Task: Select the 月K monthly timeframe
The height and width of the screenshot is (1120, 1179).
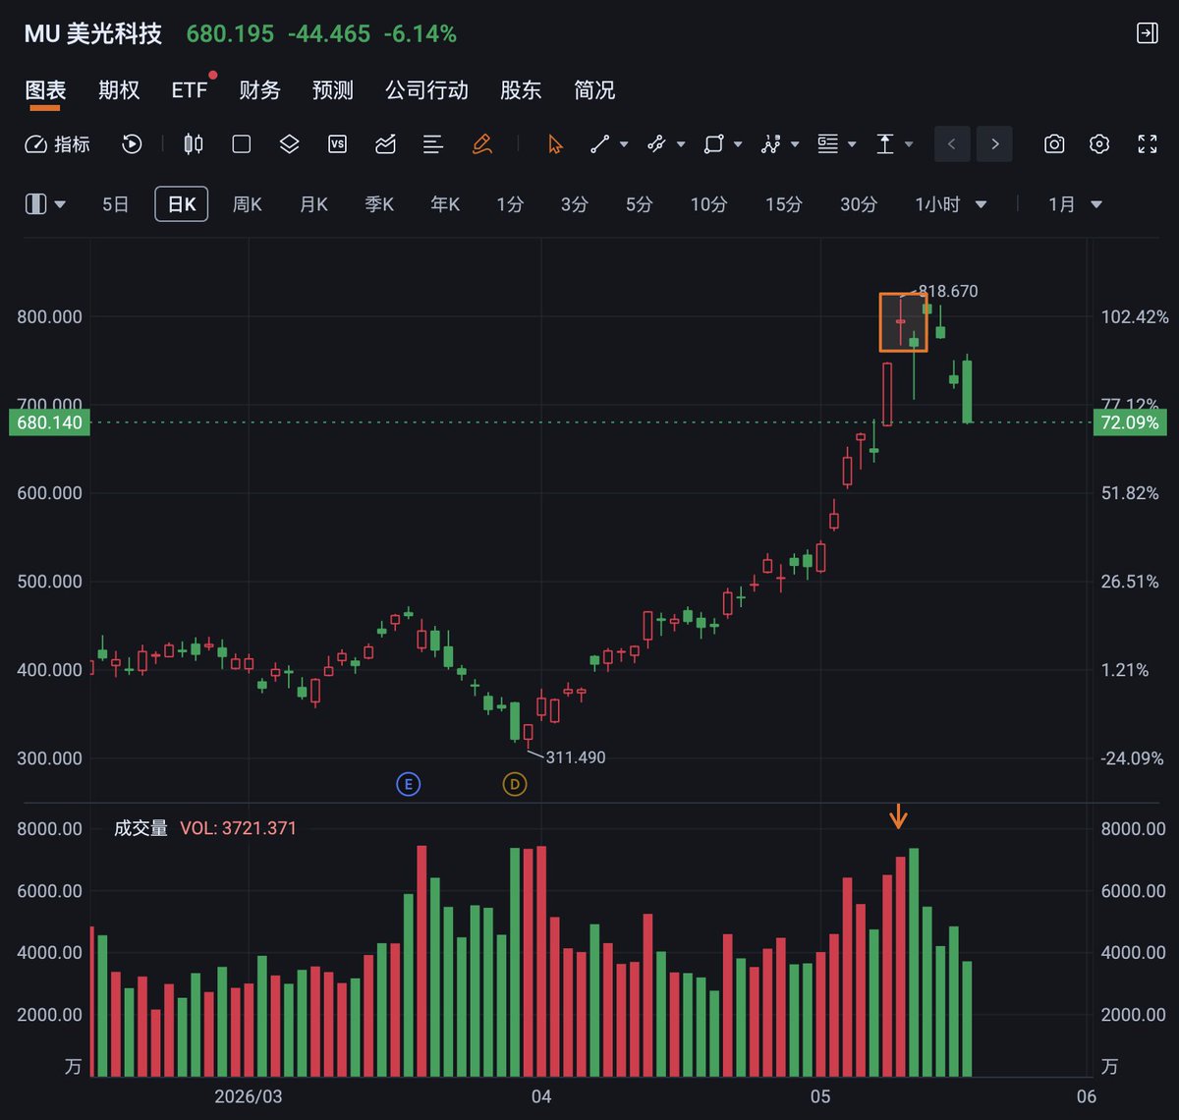Action: tap(313, 204)
